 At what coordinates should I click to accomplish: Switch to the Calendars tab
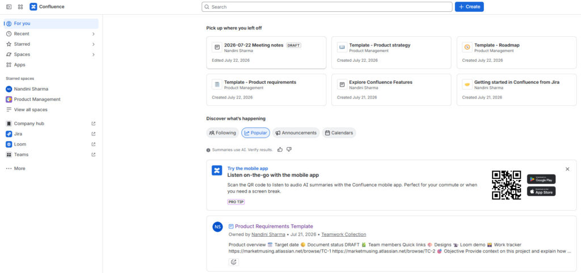339,133
